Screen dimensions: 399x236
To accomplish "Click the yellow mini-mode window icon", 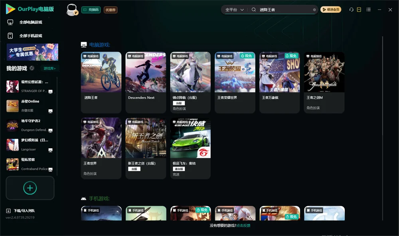I will [x=359, y=10].
